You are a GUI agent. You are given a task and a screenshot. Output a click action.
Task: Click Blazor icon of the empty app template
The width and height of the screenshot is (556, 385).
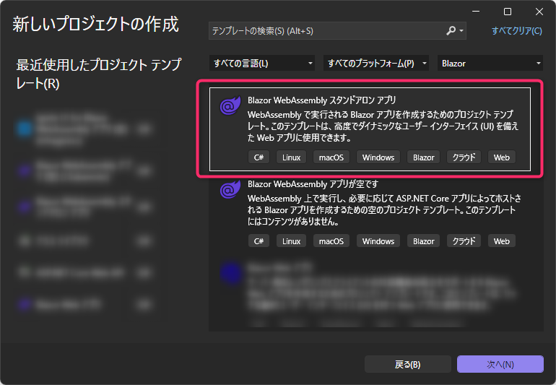tap(230, 189)
